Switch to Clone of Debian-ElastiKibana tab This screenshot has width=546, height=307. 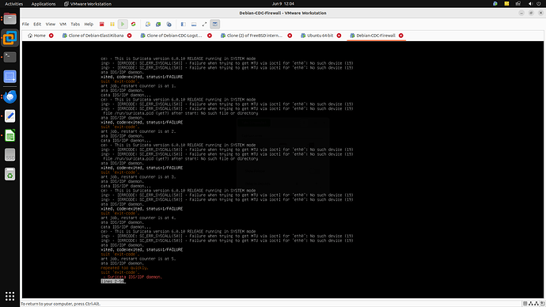pos(93,36)
